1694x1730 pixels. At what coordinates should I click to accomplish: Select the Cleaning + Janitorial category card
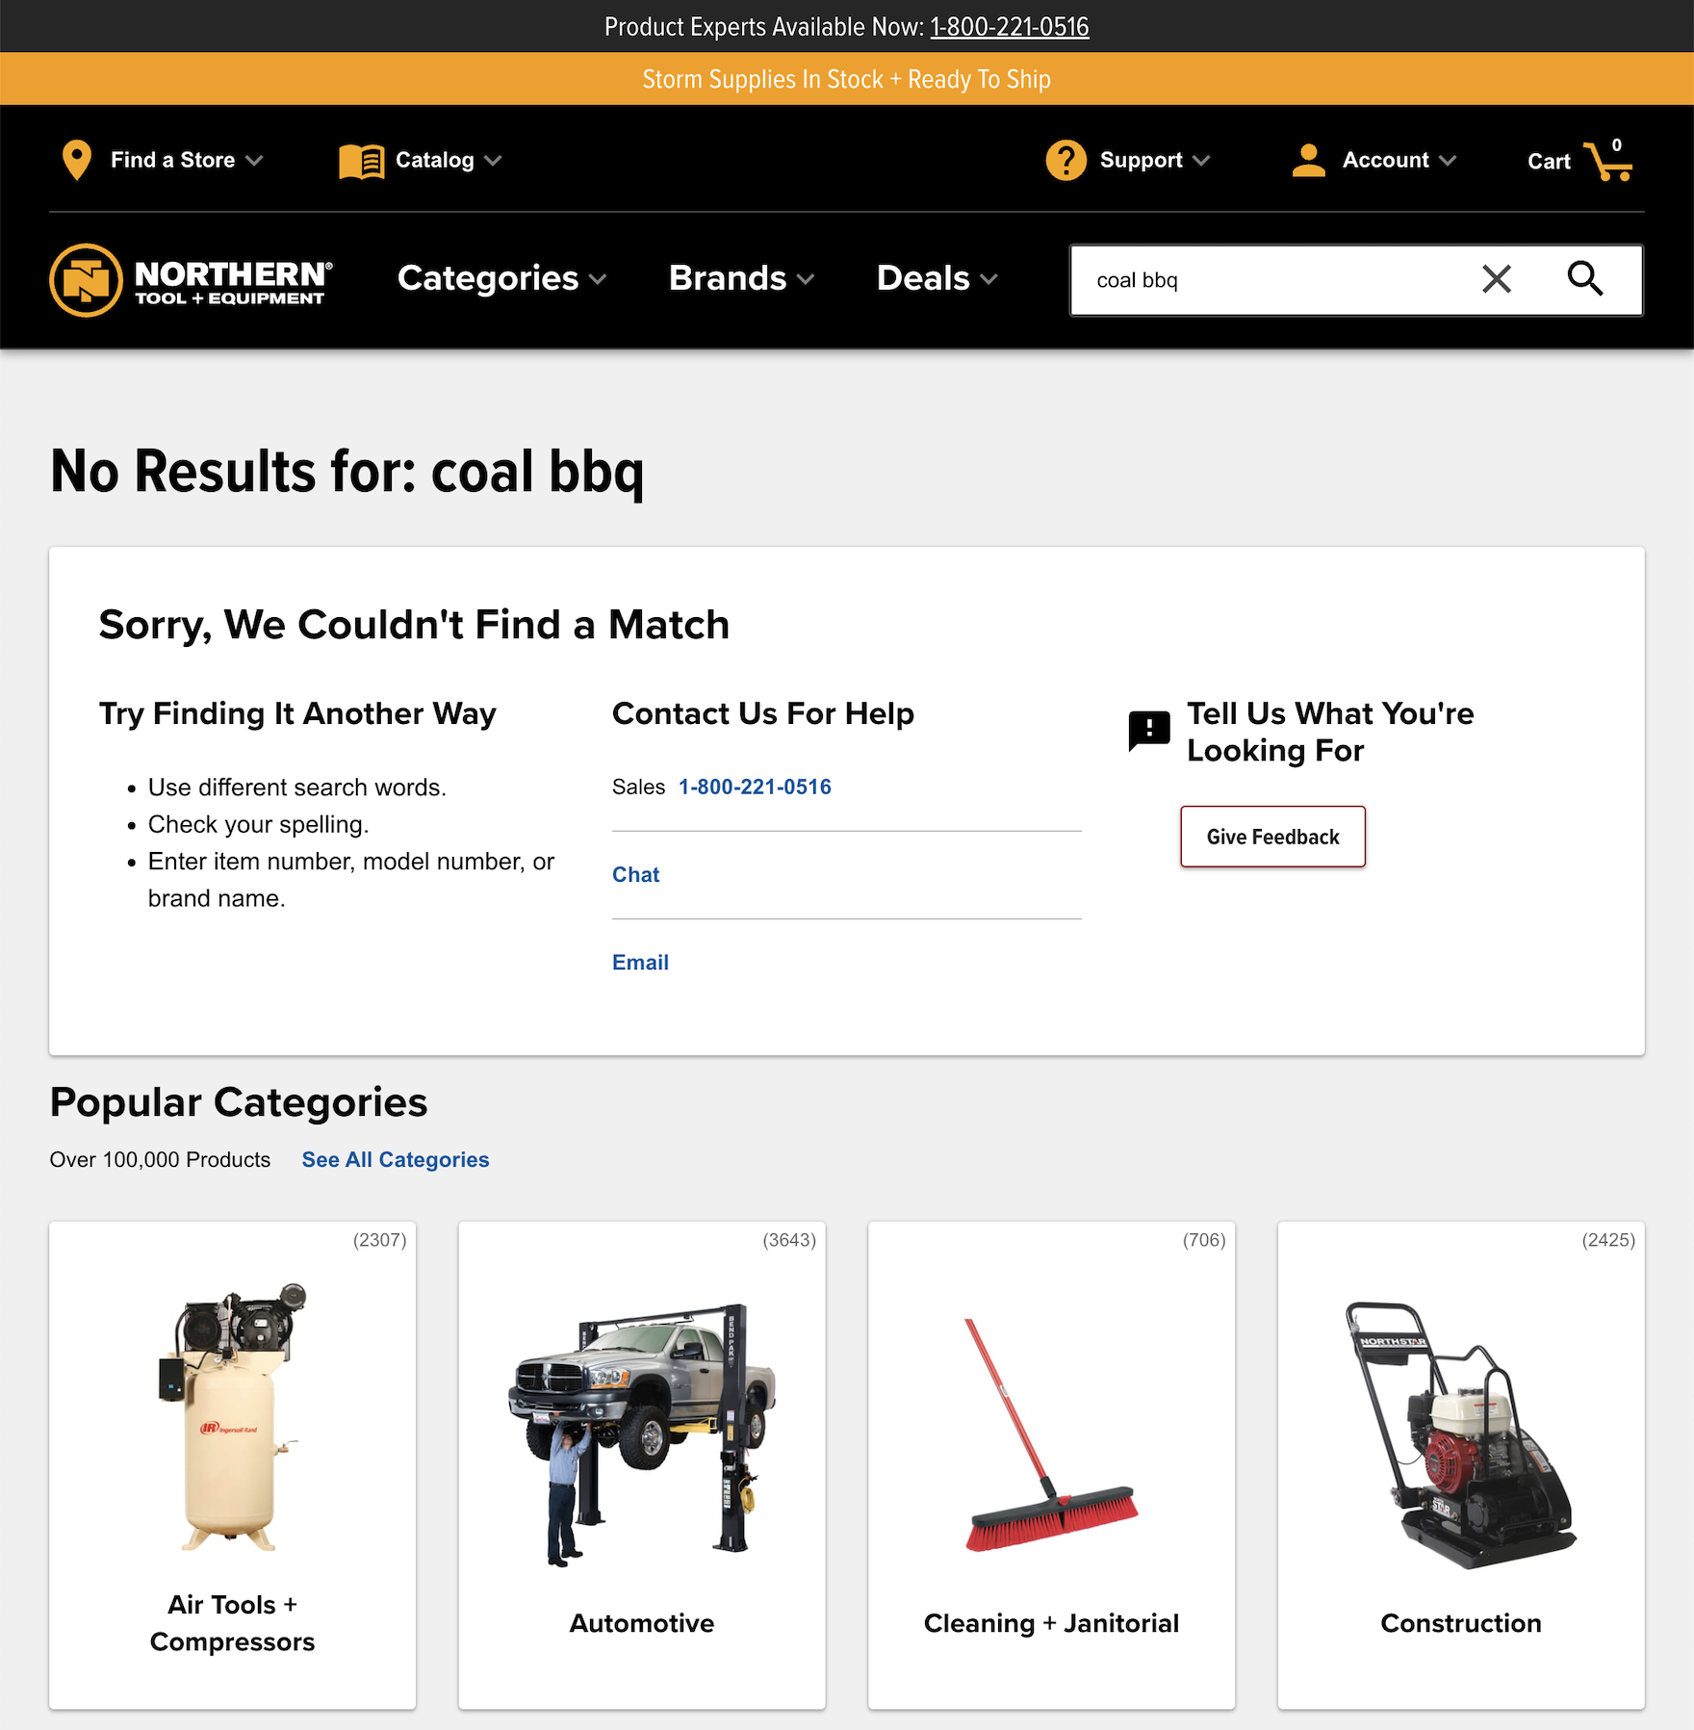[x=1051, y=1465]
